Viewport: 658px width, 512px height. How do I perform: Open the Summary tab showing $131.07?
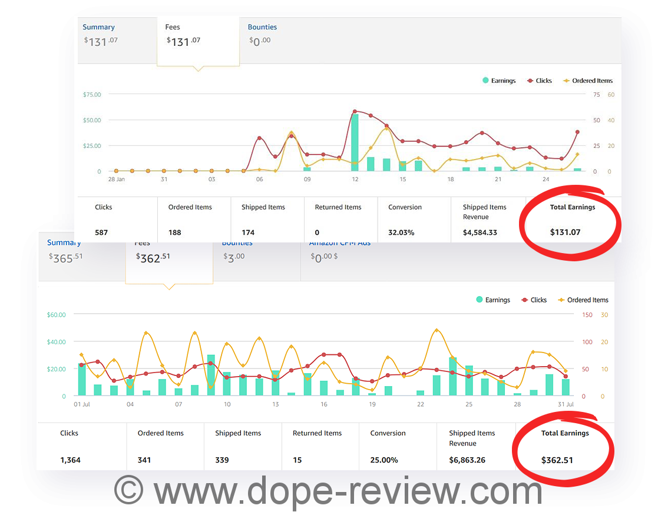(99, 35)
